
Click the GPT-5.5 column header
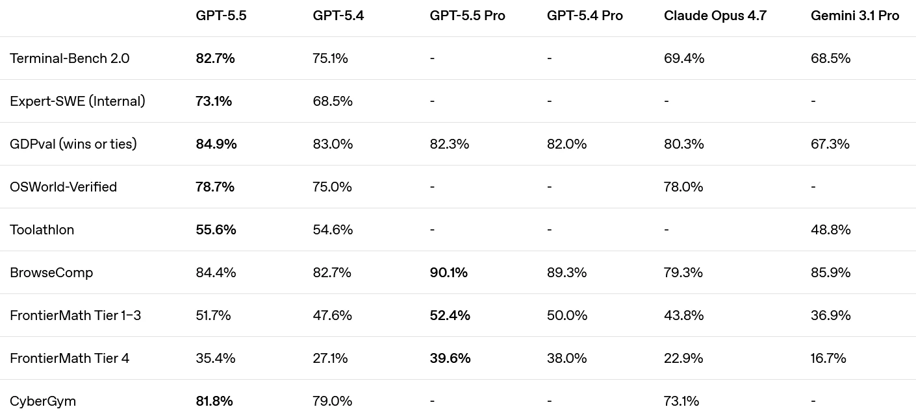click(x=221, y=16)
